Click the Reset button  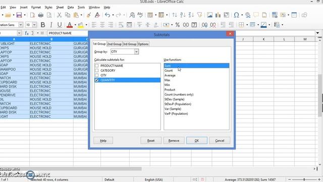click(x=151, y=141)
